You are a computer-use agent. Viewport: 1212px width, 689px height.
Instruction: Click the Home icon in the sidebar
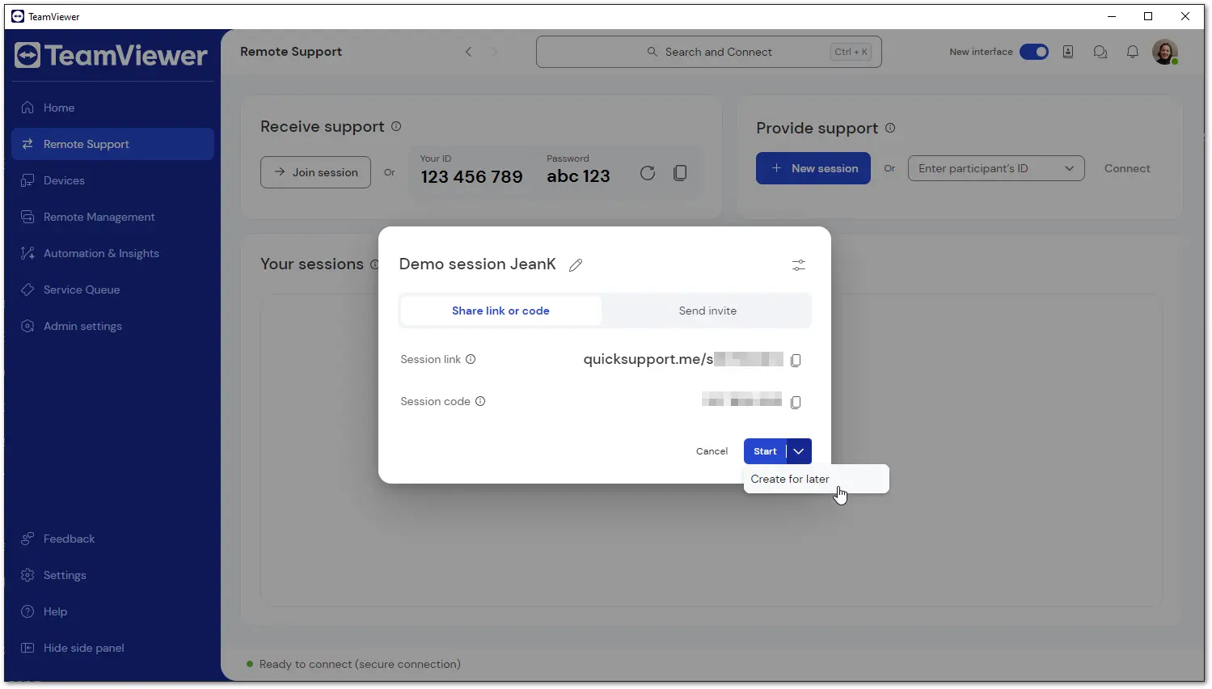click(27, 108)
